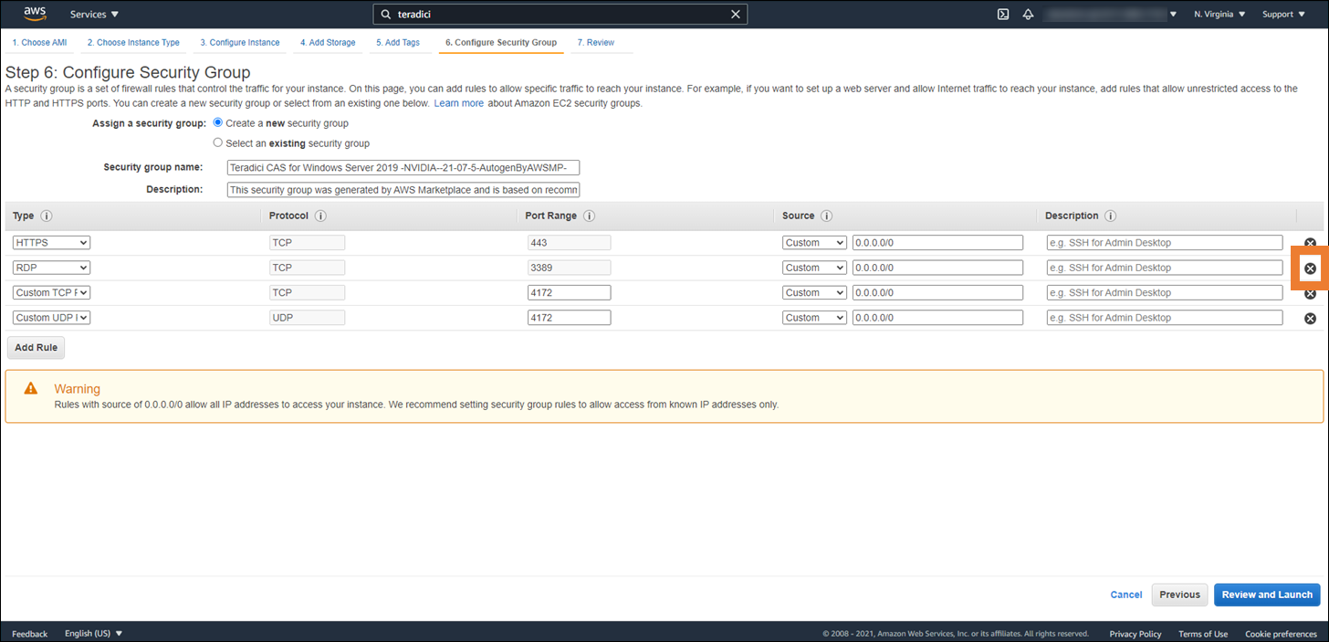Edit the Security group name field
The height and width of the screenshot is (642, 1329).
[403, 168]
